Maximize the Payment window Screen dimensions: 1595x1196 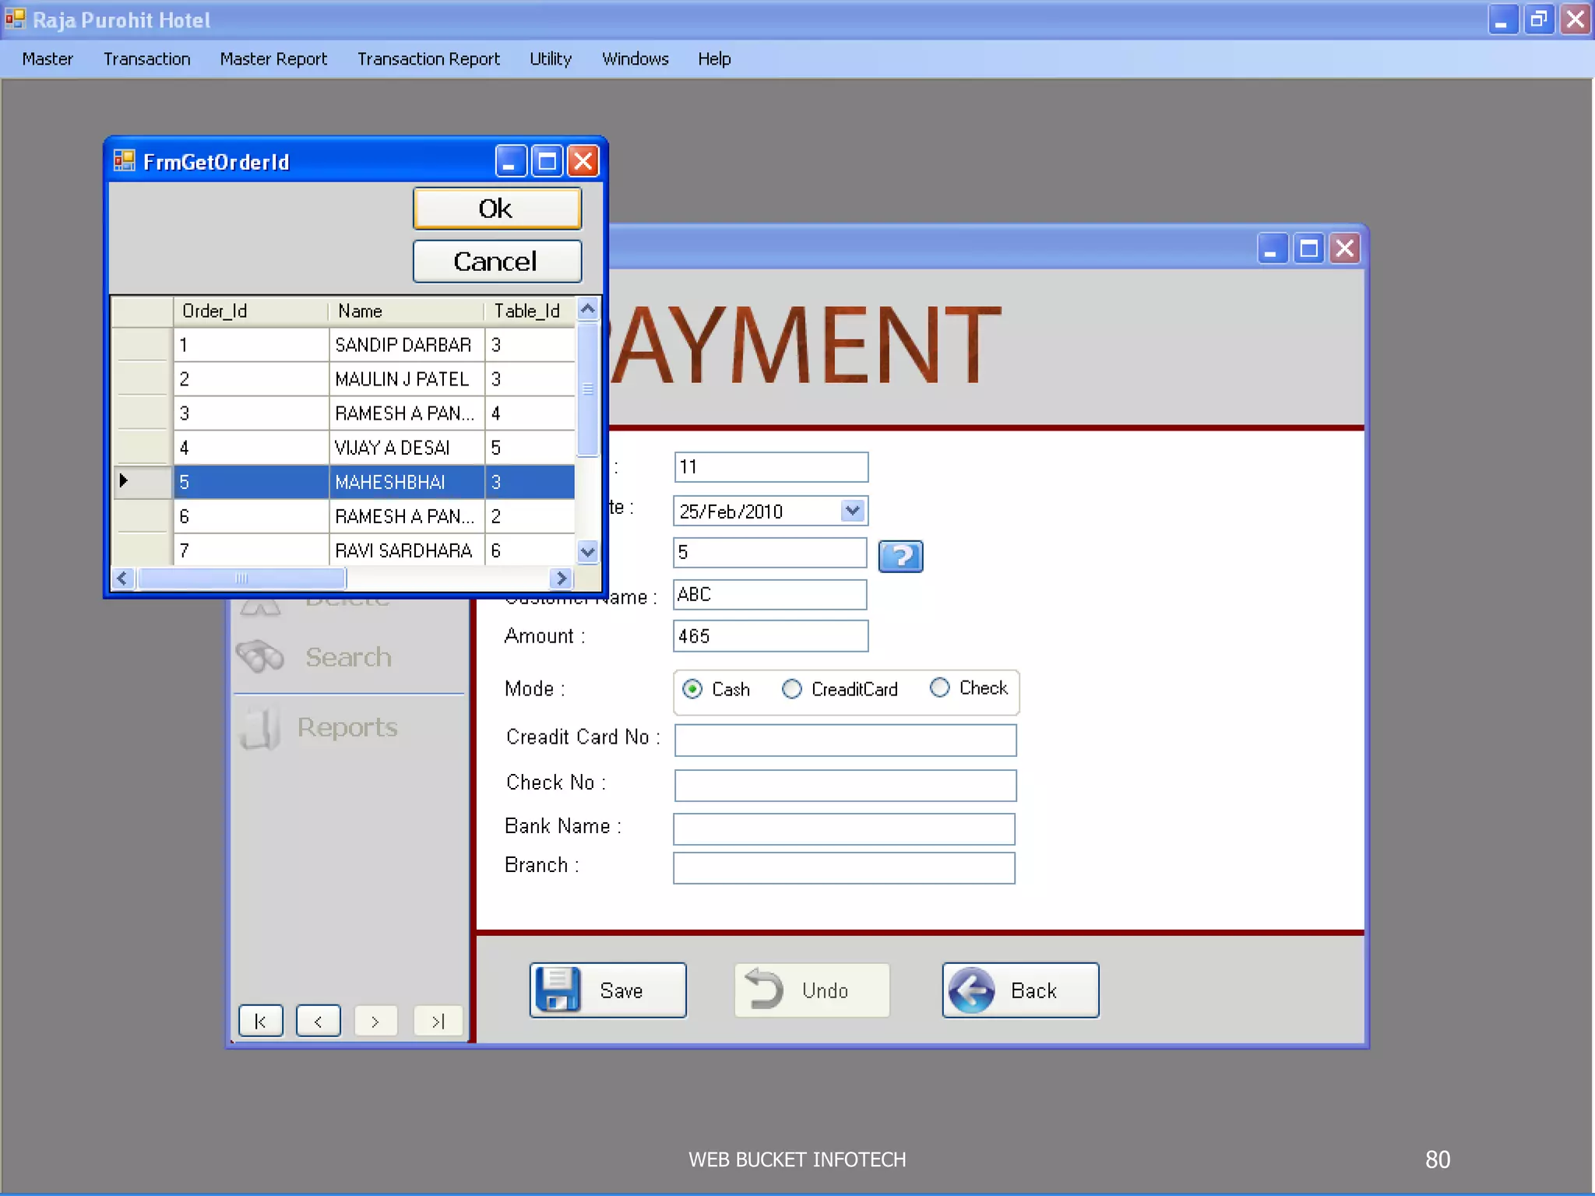pyautogui.click(x=1308, y=248)
